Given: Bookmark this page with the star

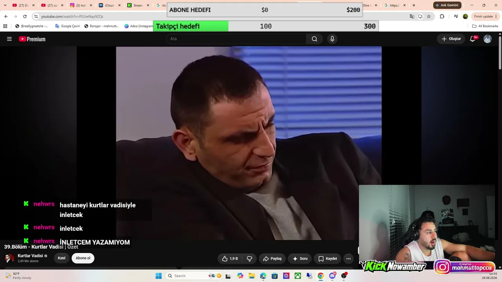Looking at the screenshot, I should pos(429,16).
